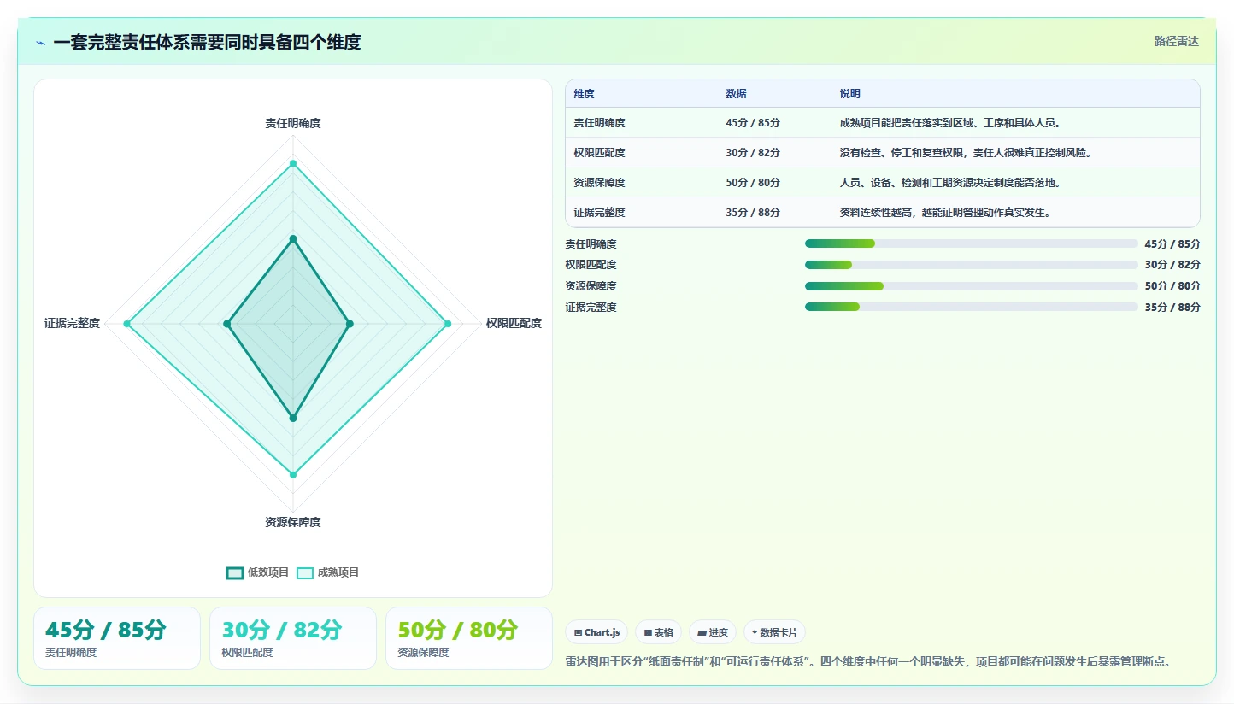Click 证据完整度 label beside progress bar

[591, 307]
